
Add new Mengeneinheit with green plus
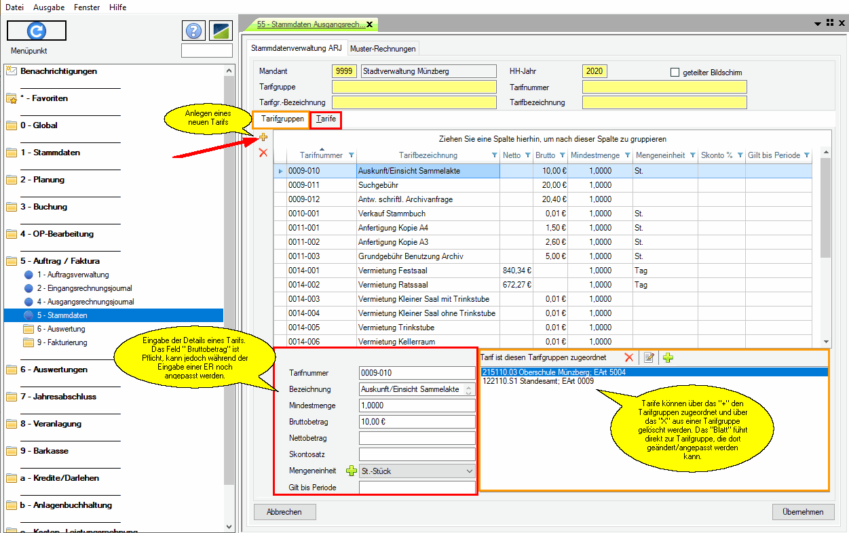[x=351, y=471]
